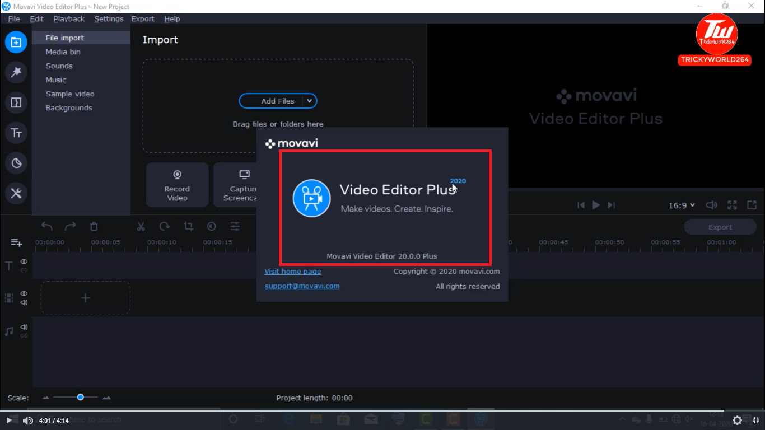Viewport: 765px width, 430px height.
Task: Mute the audio track speaker
Action: [24, 327]
